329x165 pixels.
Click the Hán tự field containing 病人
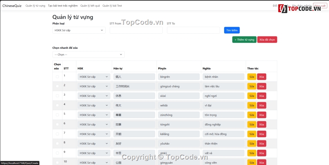pyautogui.click(x=134, y=77)
